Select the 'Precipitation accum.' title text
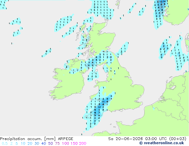Viewport: 189px width, 146px height. pyautogui.click(x=21, y=139)
